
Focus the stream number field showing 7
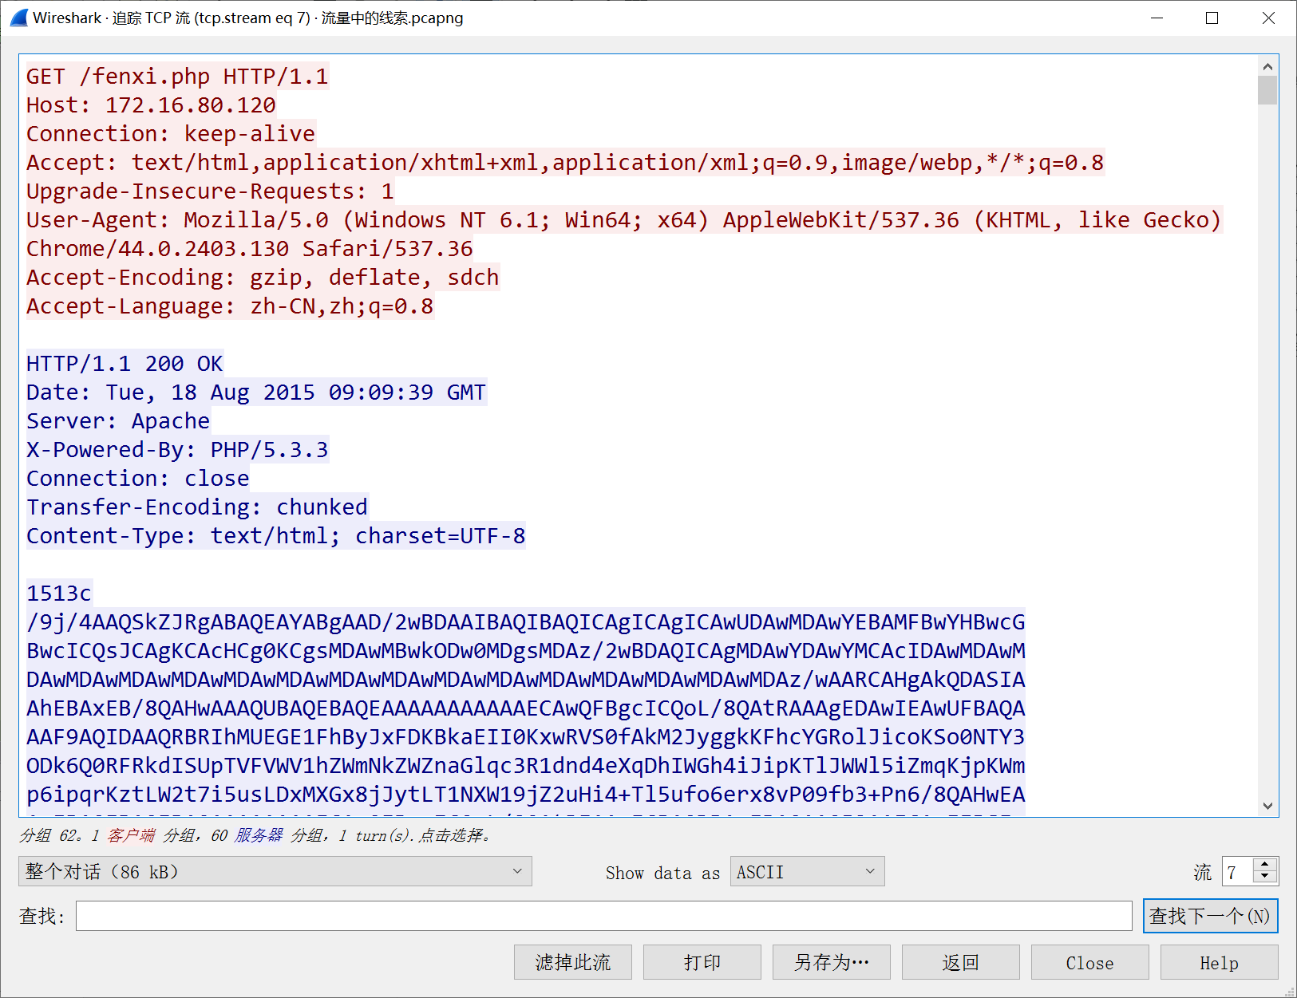click(x=1238, y=872)
